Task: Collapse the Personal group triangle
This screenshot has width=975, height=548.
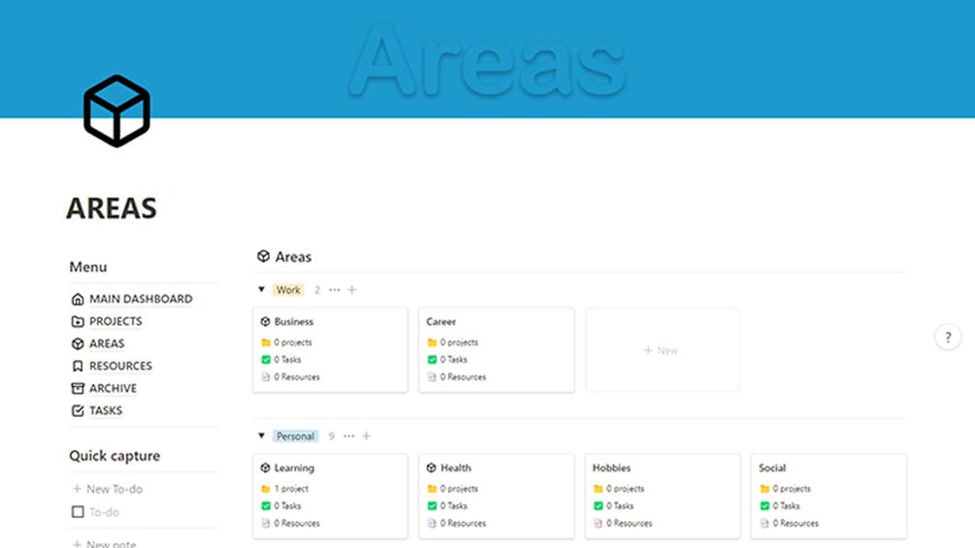Action: 262,435
